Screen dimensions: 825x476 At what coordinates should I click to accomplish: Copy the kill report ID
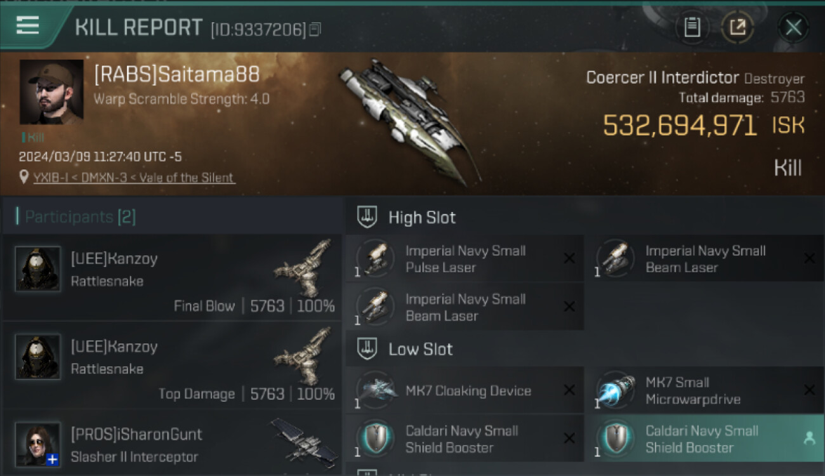tap(315, 29)
